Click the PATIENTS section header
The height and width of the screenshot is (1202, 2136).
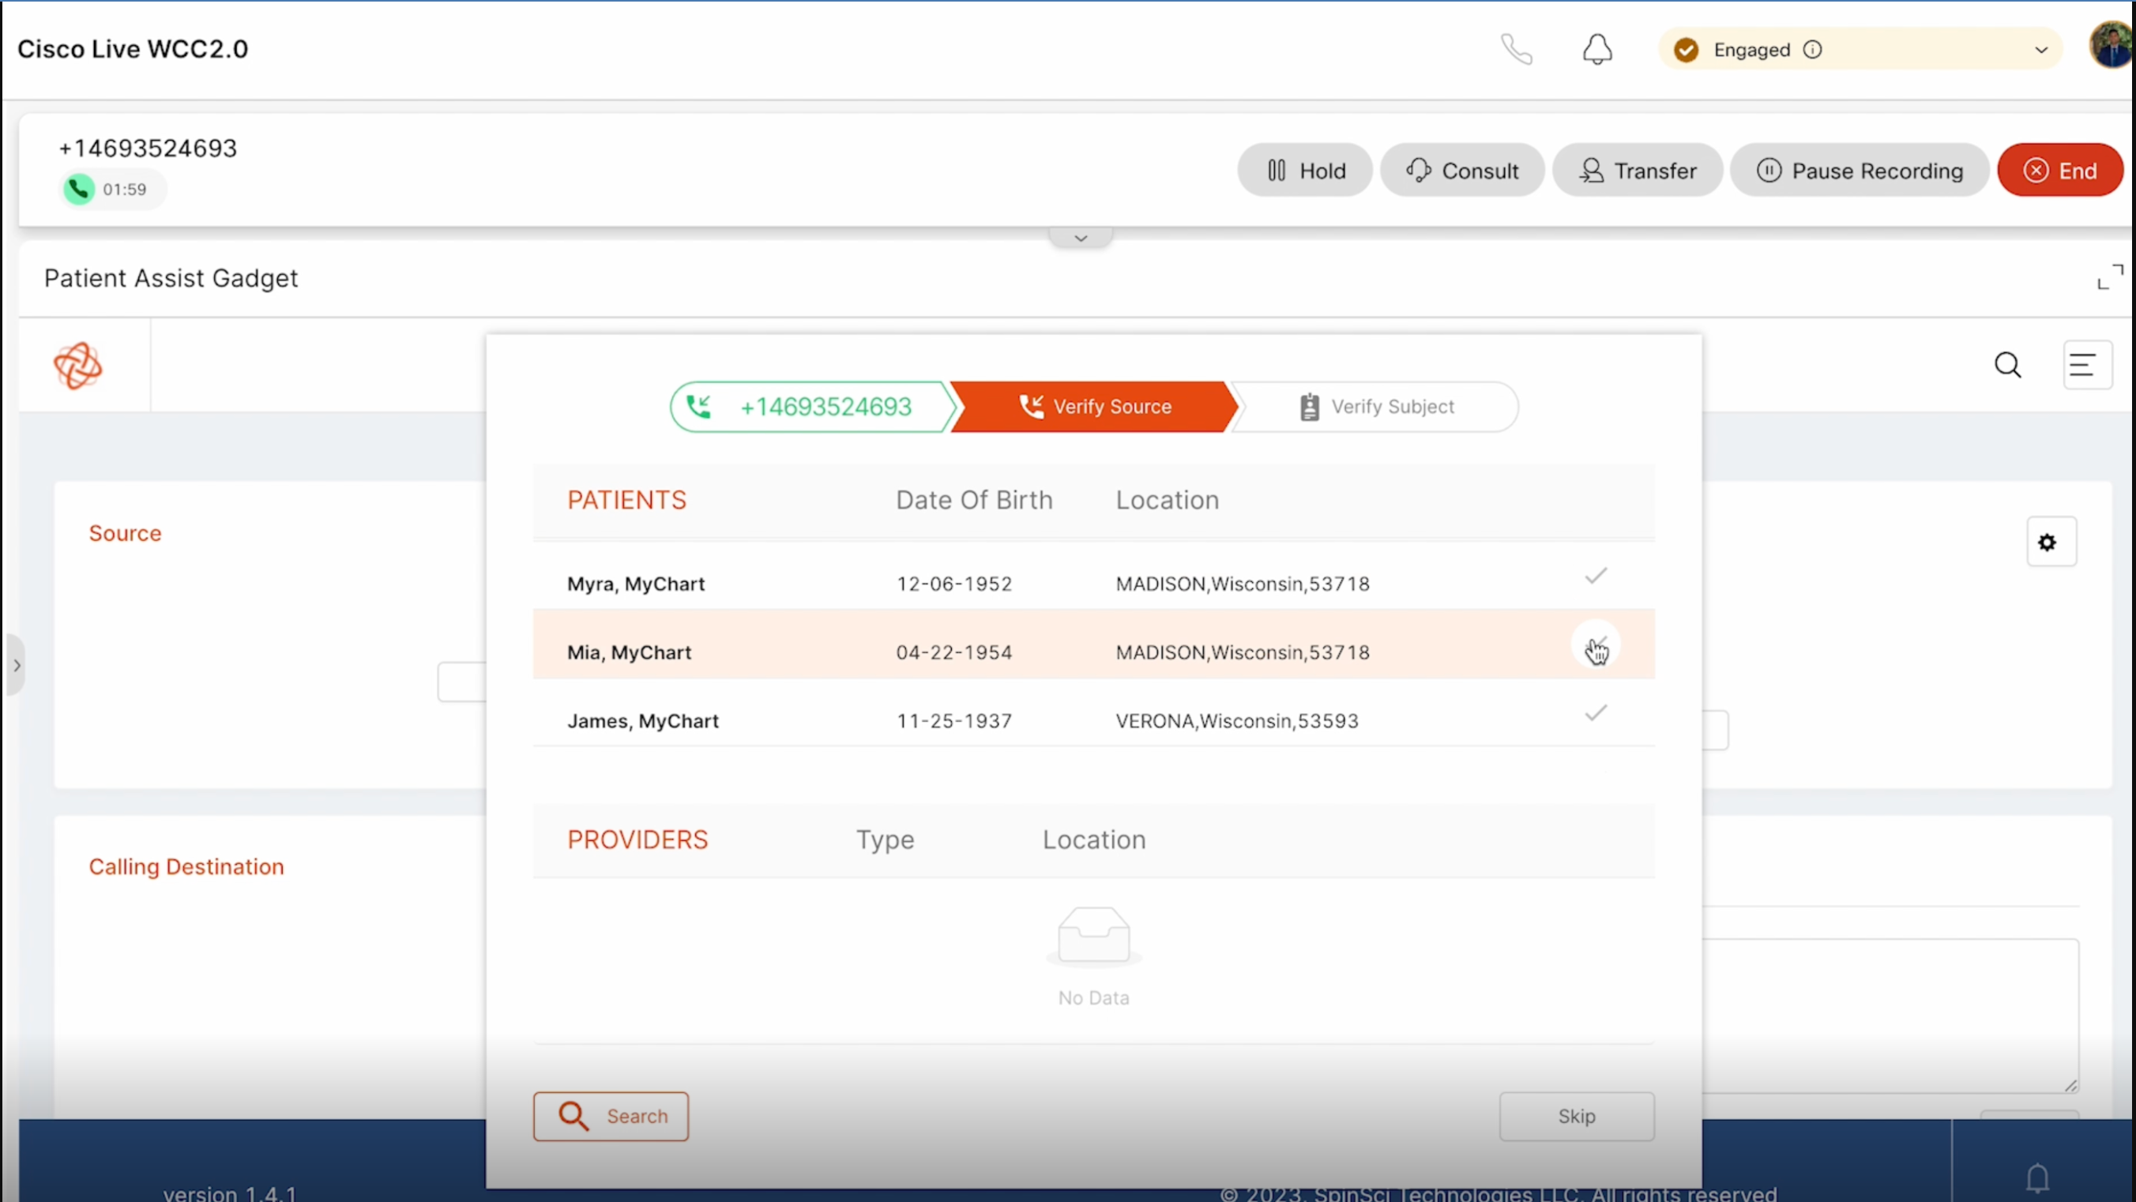[627, 500]
